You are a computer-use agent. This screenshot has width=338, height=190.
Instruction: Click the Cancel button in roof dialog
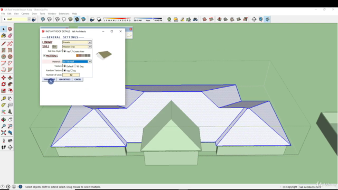pos(78,80)
